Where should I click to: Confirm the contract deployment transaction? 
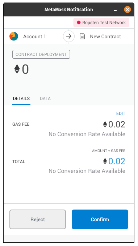click(100, 219)
